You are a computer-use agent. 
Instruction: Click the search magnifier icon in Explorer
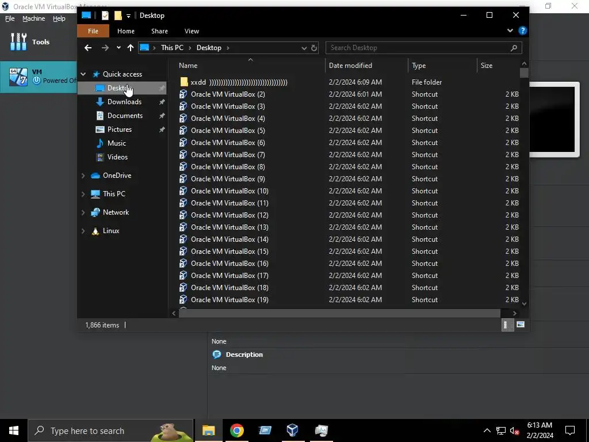[514, 48]
